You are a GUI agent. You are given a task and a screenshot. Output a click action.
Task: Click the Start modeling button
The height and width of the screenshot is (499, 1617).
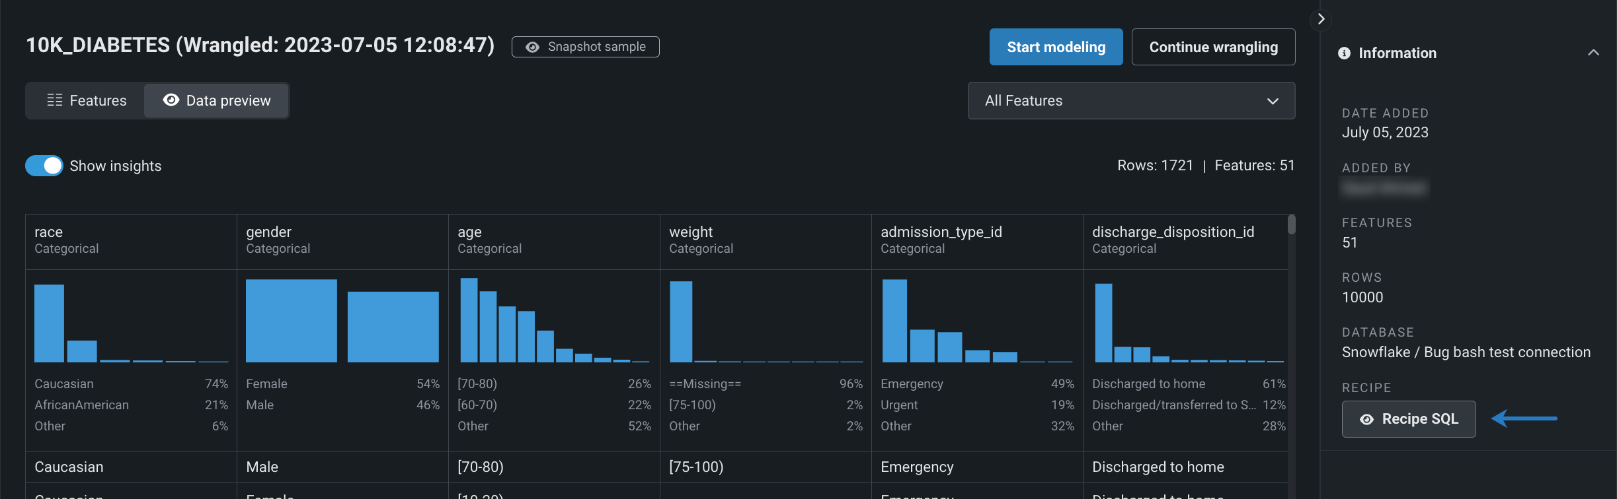(1056, 47)
